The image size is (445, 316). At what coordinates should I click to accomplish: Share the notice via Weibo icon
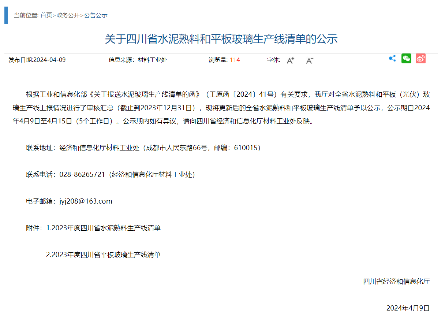click(420, 59)
